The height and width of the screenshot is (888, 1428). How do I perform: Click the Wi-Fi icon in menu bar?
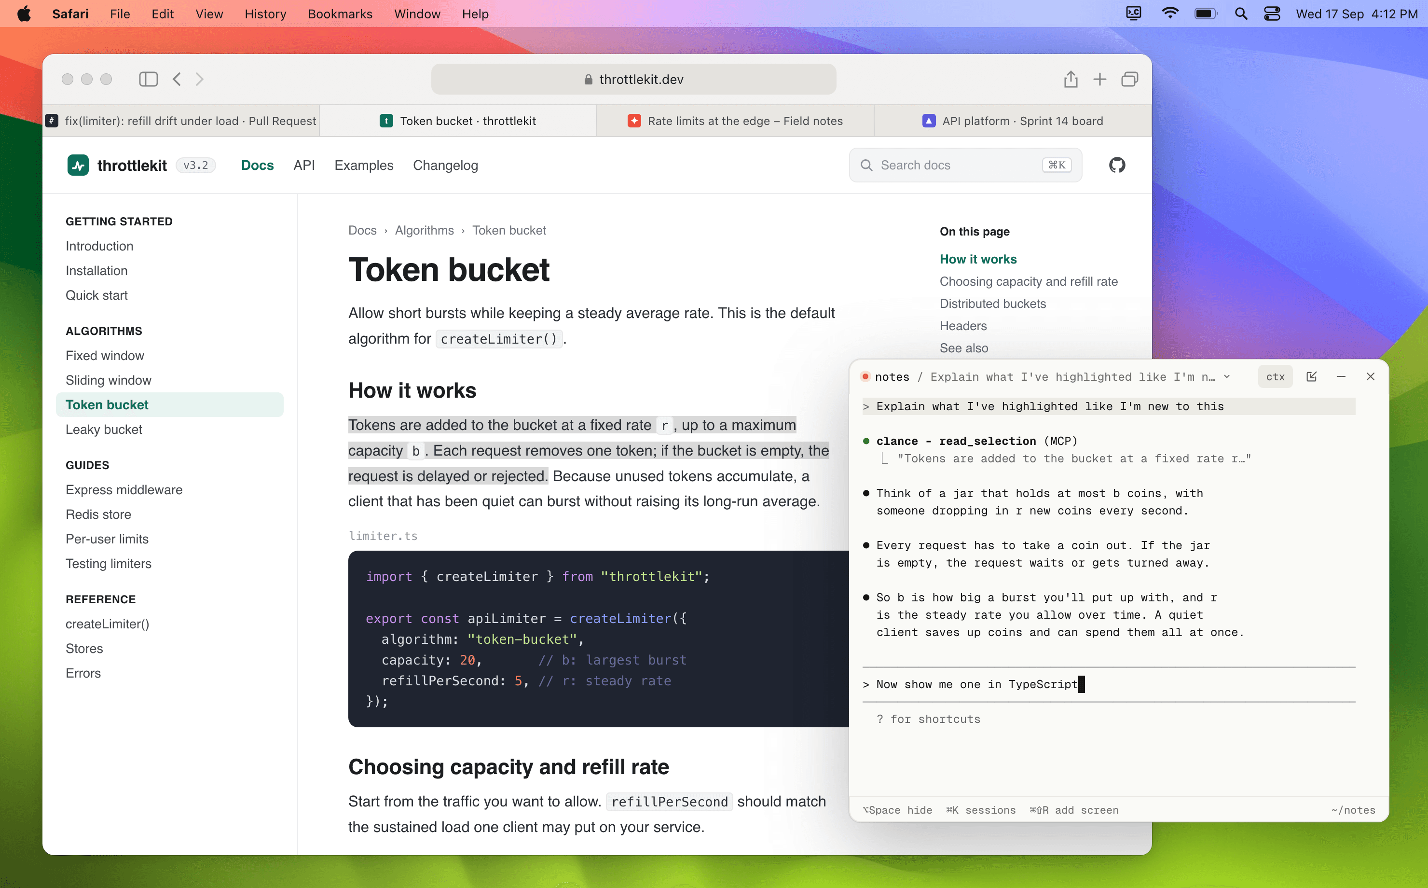[x=1170, y=14]
